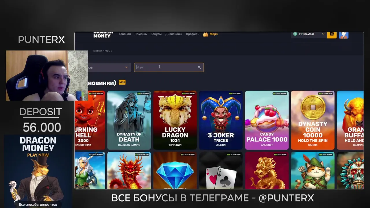Screen dimensions: 370x208
Task: Open the Помощь menu item
Action: [140, 34]
